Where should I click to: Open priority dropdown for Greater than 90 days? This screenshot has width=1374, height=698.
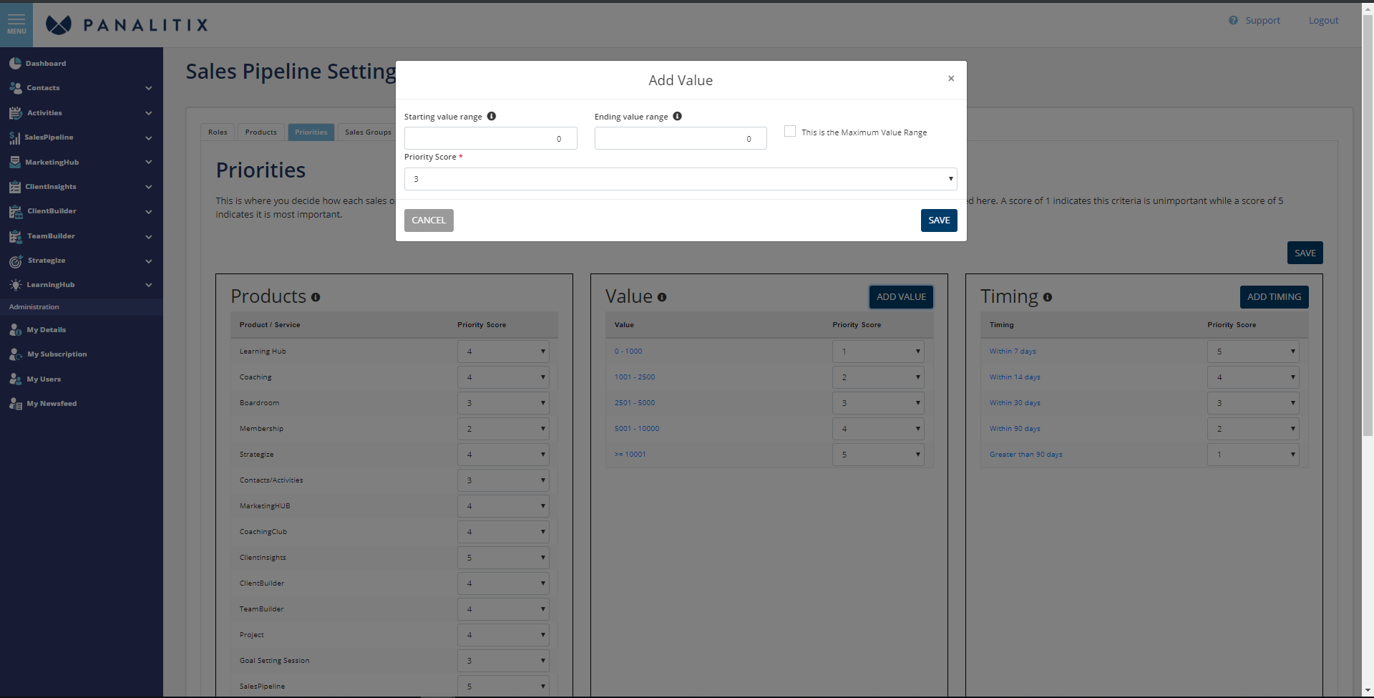(1253, 455)
